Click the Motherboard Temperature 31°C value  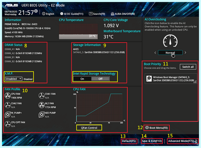pyautogui.click(x=109, y=37)
